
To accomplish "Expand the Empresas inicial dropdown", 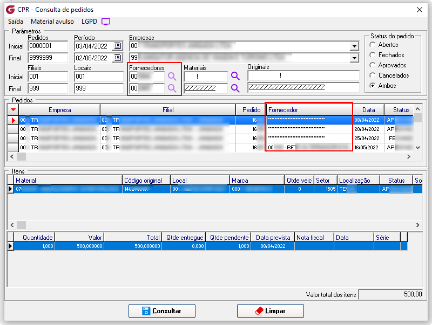I will pos(354,46).
